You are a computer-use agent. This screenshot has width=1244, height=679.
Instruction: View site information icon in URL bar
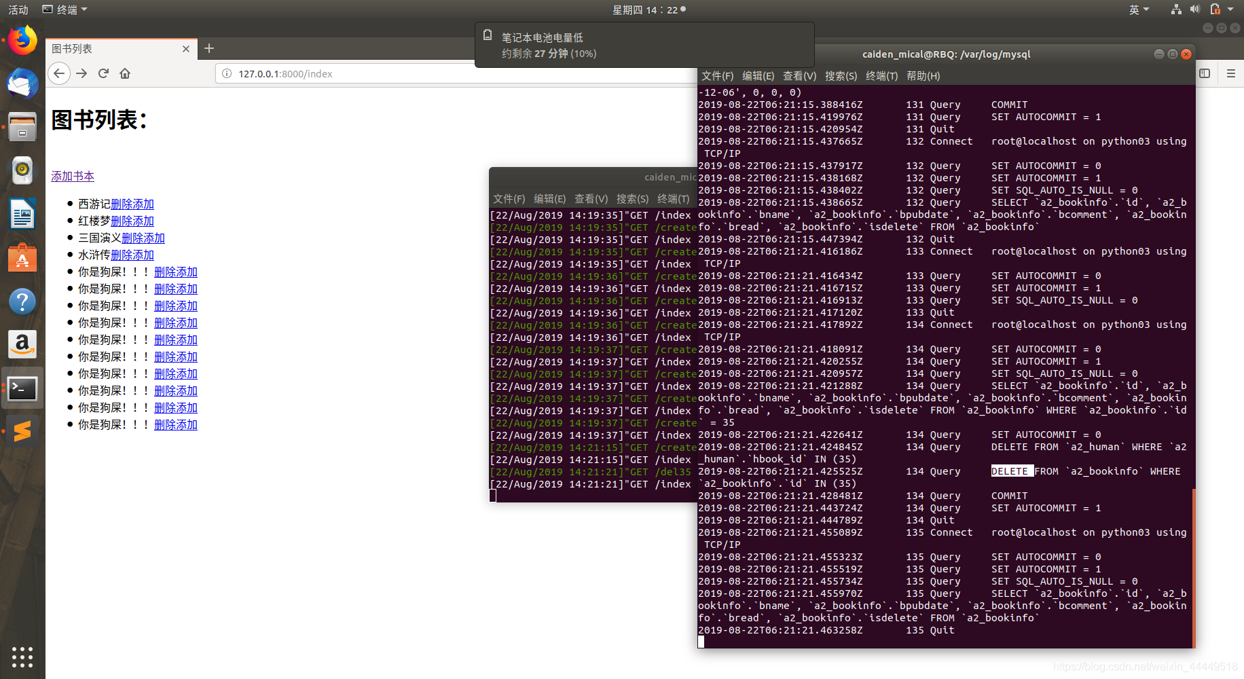click(x=227, y=73)
